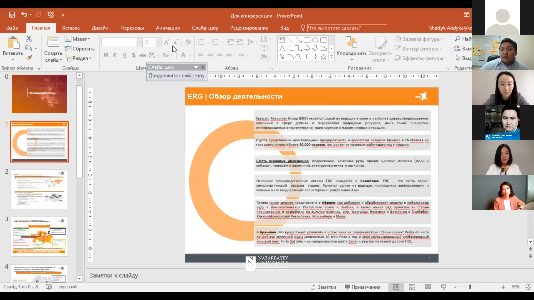Adjust the zoom slider handle
This screenshot has width=534, height=300.
point(470,287)
